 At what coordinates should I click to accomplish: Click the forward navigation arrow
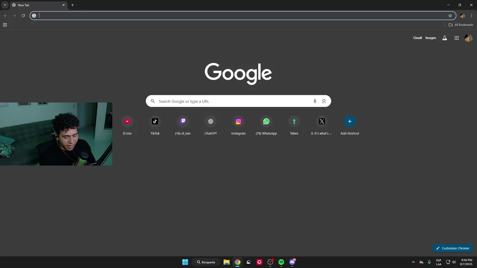[14, 16]
